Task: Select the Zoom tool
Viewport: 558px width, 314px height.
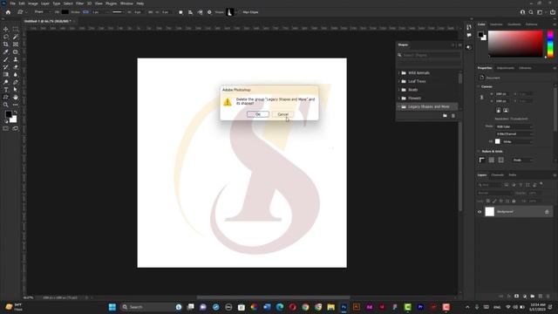Action: click(x=6, y=105)
